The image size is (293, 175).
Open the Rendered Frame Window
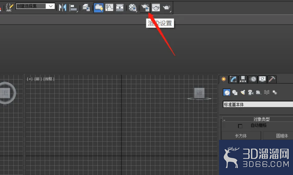coord(156,8)
